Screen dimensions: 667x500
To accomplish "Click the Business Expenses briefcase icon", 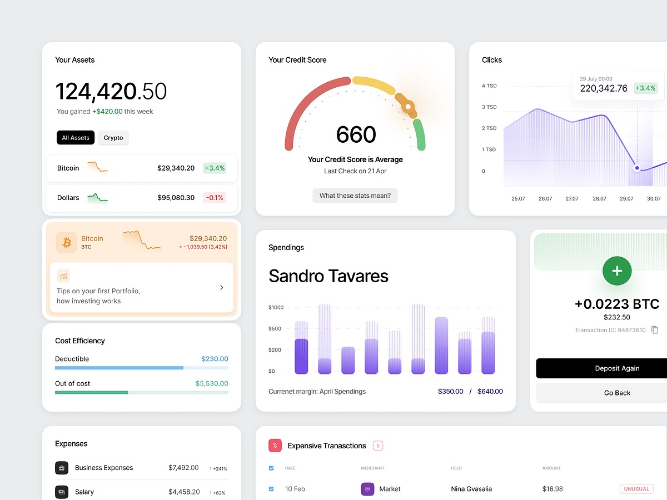I will click(62, 468).
